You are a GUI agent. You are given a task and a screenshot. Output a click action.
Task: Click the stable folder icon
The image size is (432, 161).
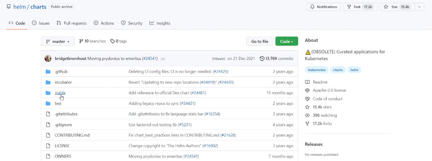click(x=48, y=93)
